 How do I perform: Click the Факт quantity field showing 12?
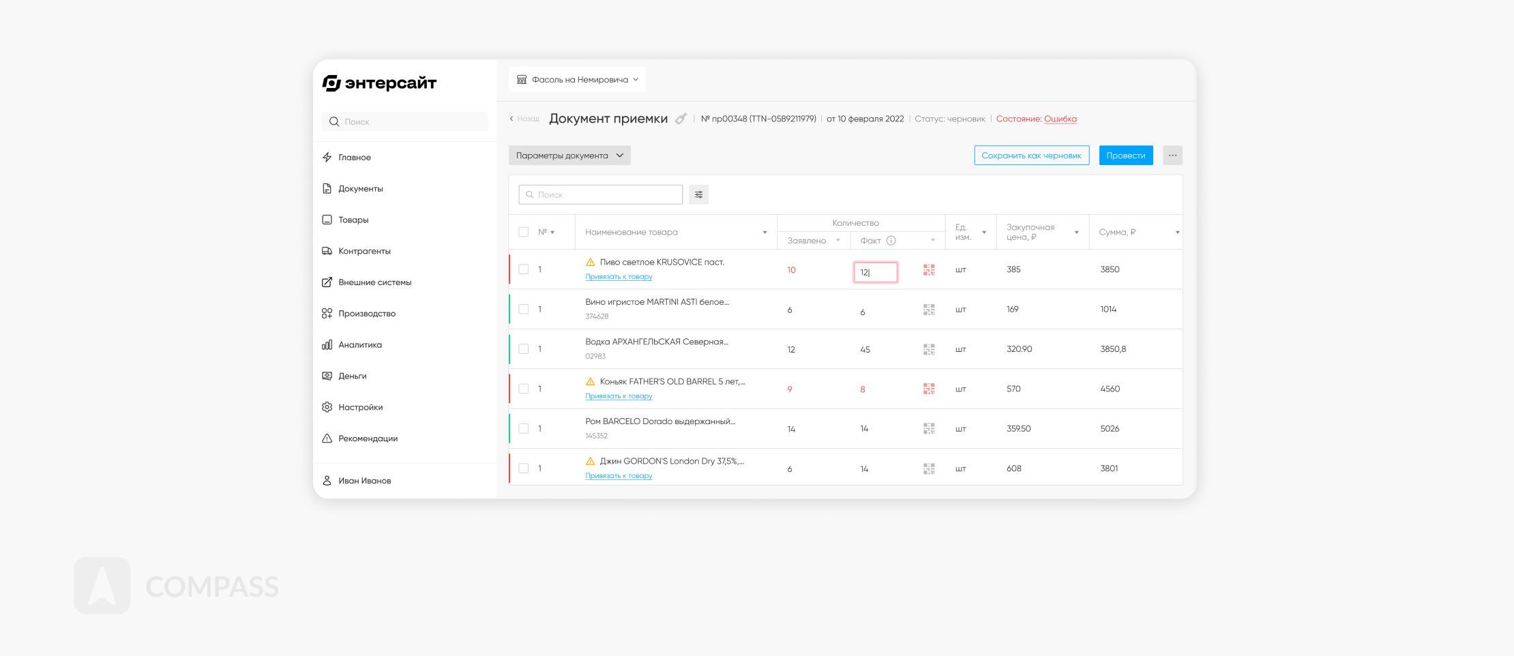point(875,272)
